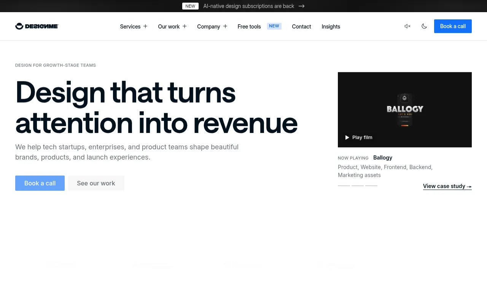The height and width of the screenshot is (304, 487).
Task: Switch to dark mode with moon icon
Action: 424,26
